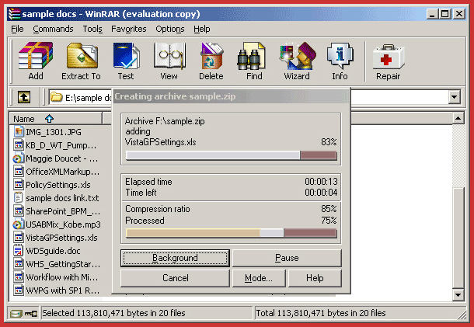Screen dimensions: 474x327
Task: Click the Extract To toolbar icon
Action: 82,56
